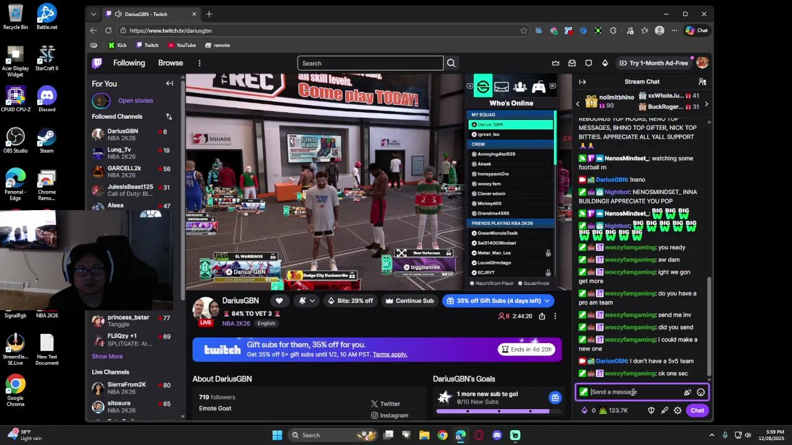Sort the Followed Channels list
The width and height of the screenshot is (792, 445).
click(x=169, y=116)
